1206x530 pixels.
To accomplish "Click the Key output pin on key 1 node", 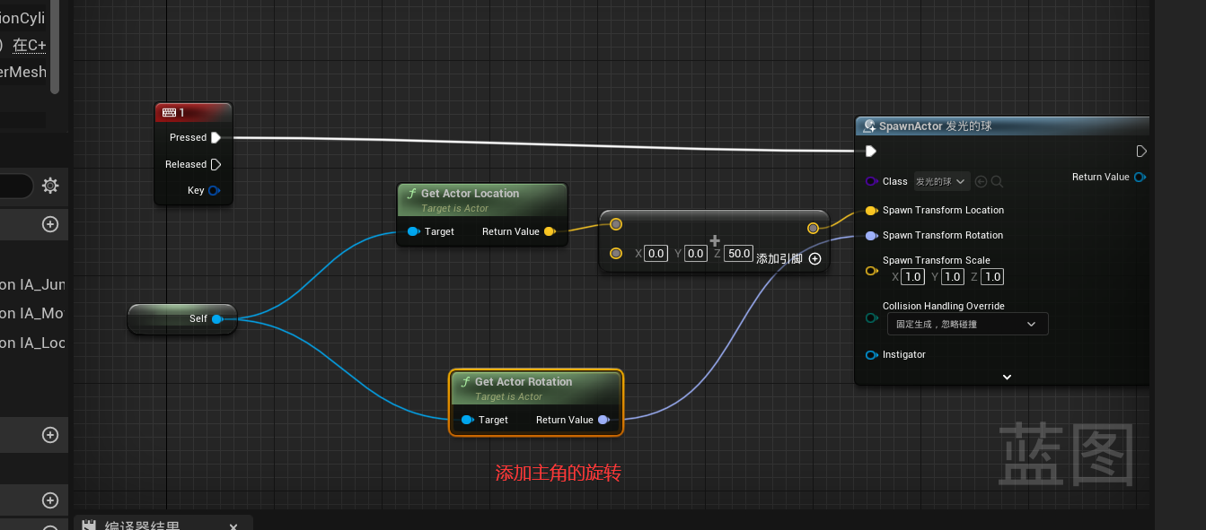I will click(214, 190).
